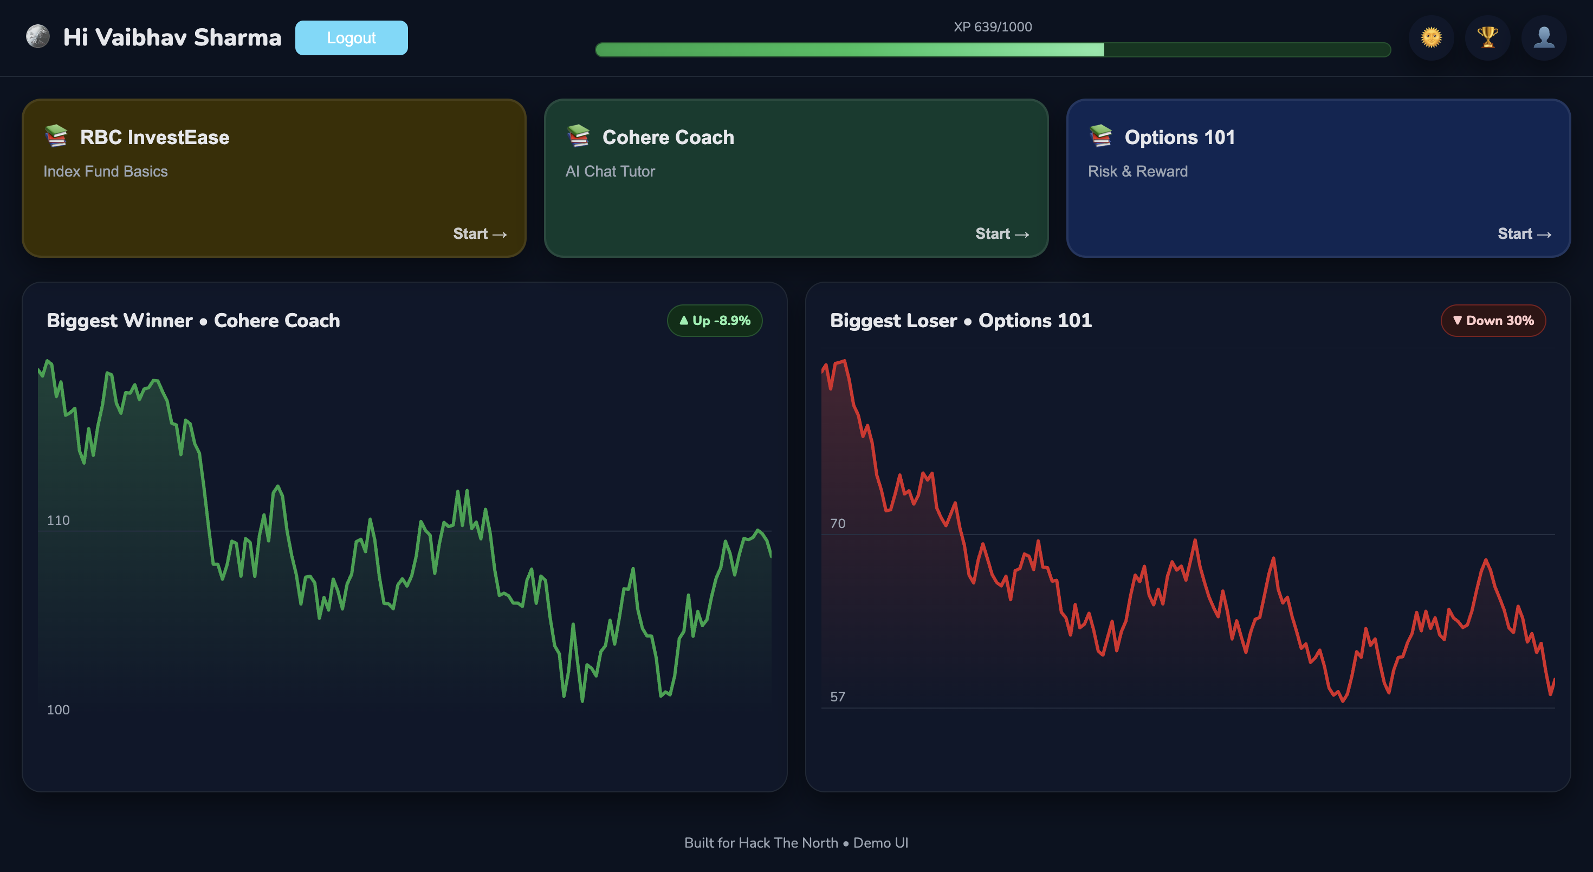This screenshot has width=1593, height=872.
Task: Click the Index Fund Basics subtitle
Action: (x=106, y=171)
